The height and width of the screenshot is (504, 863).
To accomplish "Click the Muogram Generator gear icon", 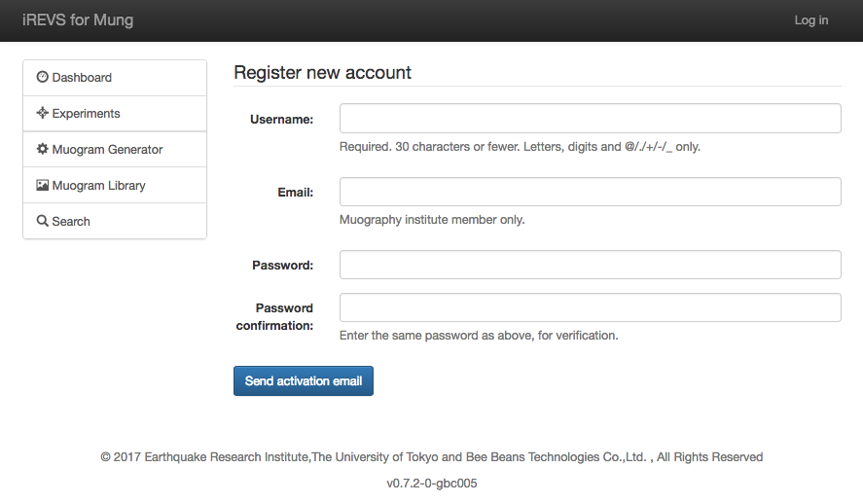I will click(43, 150).
